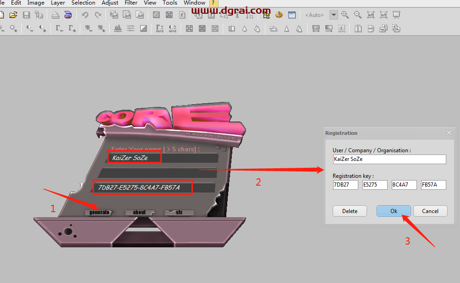Zoom in with magnifier plus icon
460x283 pixels.
345,15
